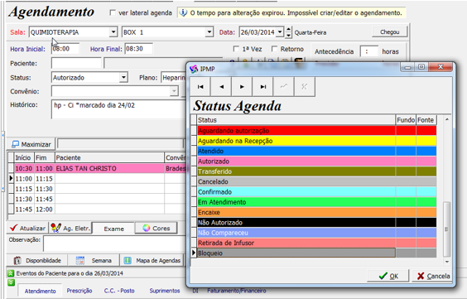The image size is (467, 299).
Task: Select the periwinkle Não Compareceu status row
Action: click(316, 233)
